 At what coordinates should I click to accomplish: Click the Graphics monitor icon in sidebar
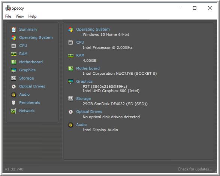point(13,70)
